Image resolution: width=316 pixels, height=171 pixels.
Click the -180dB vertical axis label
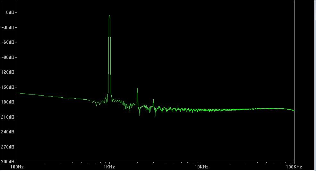(7, 102)
